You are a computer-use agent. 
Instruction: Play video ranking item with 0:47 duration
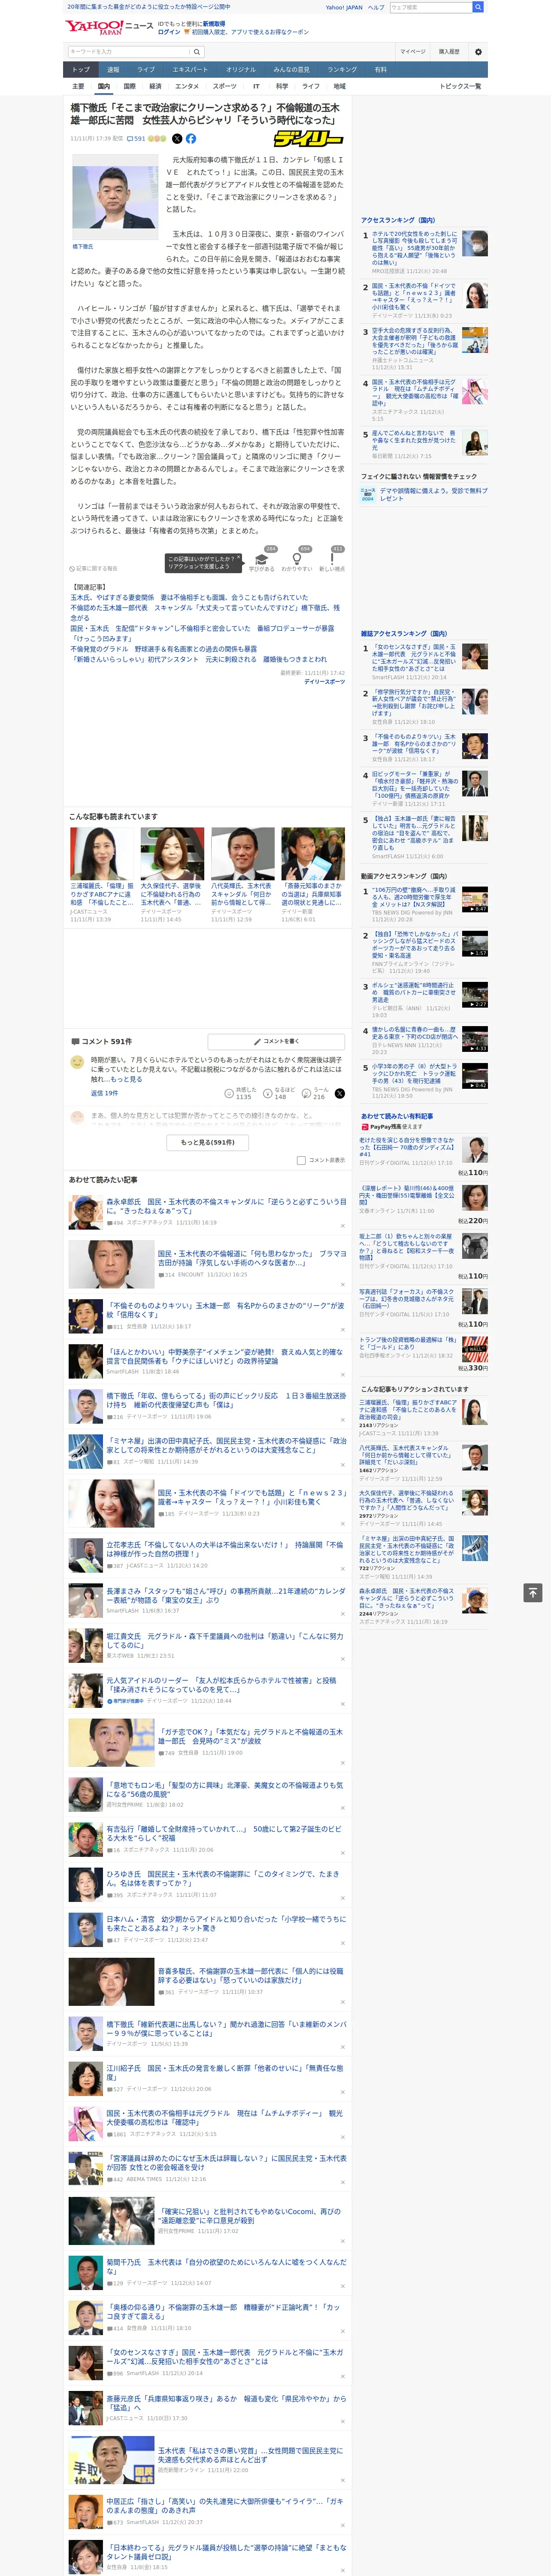[475, 898]
